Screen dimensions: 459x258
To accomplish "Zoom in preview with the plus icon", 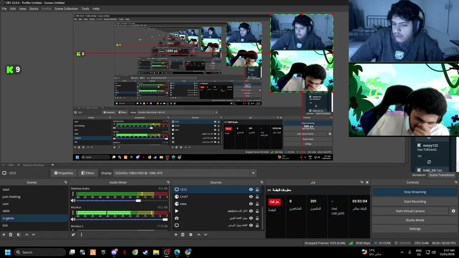I will pyautogui.click(x=19, y=165).
